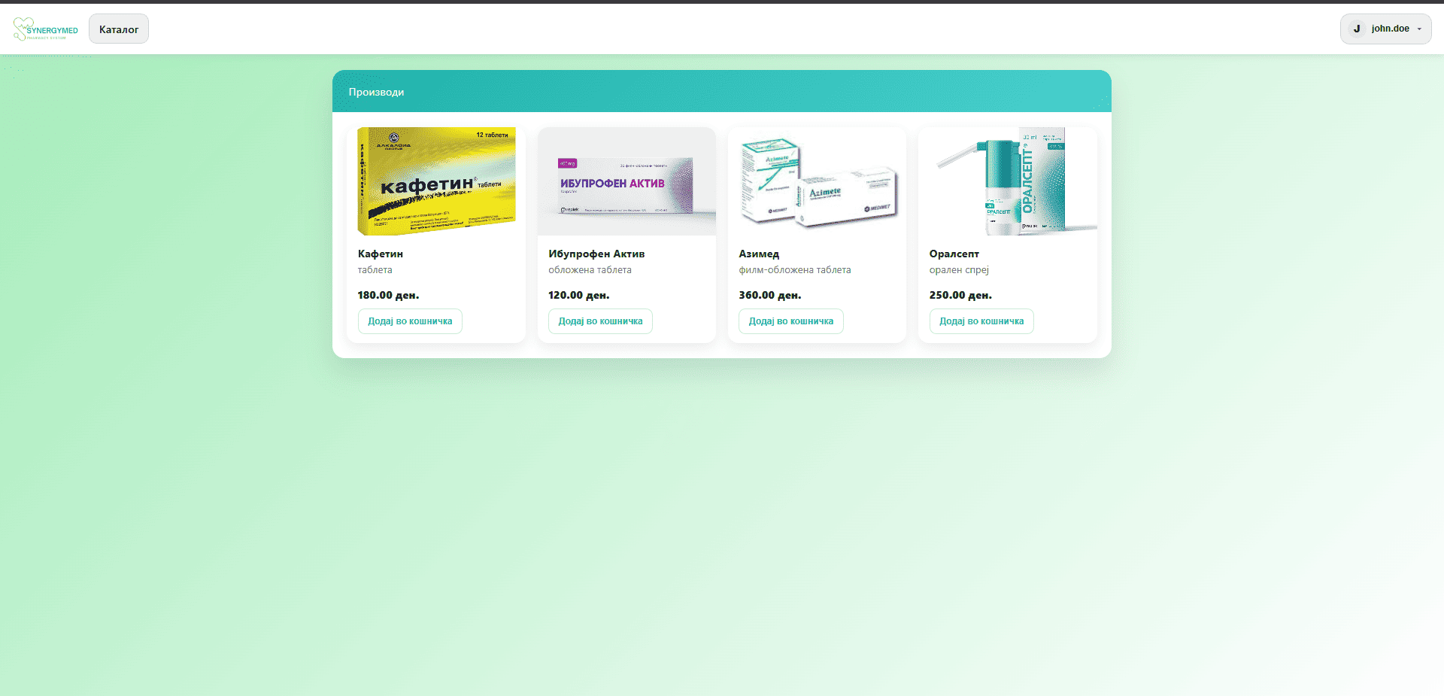This screenshot has height=696, width=1444.
Task: Click the dropdown caret next to john.doe
Action: pos(1419,29)
